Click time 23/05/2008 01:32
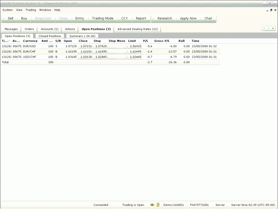 point(204,46)
